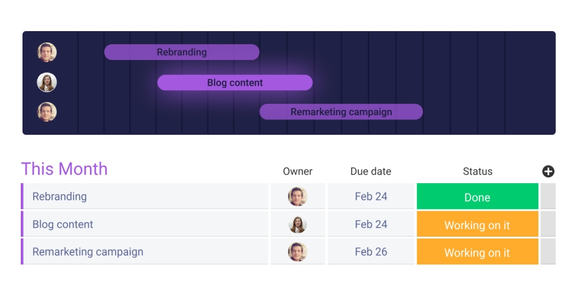Viewport: 577px width, 288px height.
Task: Click the Rebranding owner avatar in timeline
Action: (x=47, y=52)
